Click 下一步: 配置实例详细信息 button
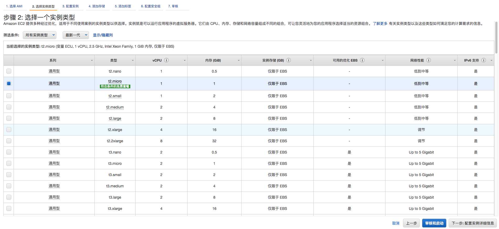Screen dimensions: 499x229 tap(473, 223)
